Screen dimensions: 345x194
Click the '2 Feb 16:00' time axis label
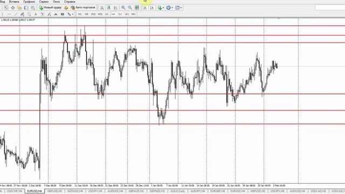click(279, 185)
